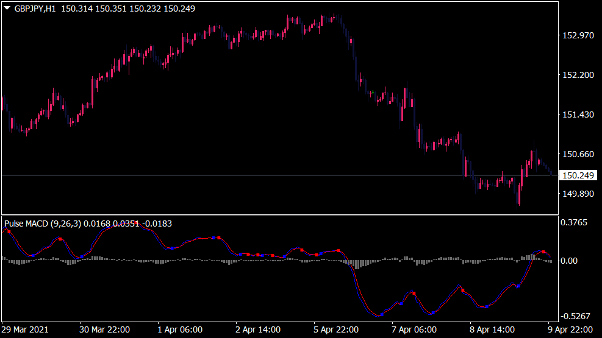Click the rightmost red dot on MACD line

point(543,252)
